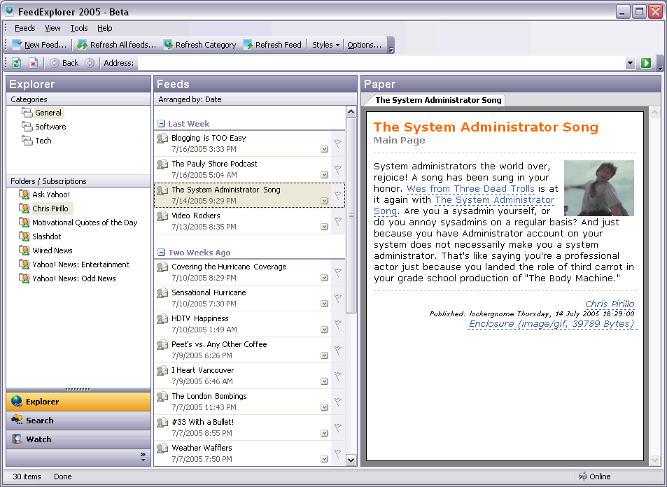Click the item icon beside Blogging is TOO Easy
This screenshot has height=487, width=667.
(162, 139)
